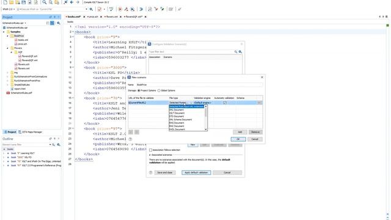This screenshot has width=391, height=220.
Task: Click Apply default validation button
Action: point(196,172)
